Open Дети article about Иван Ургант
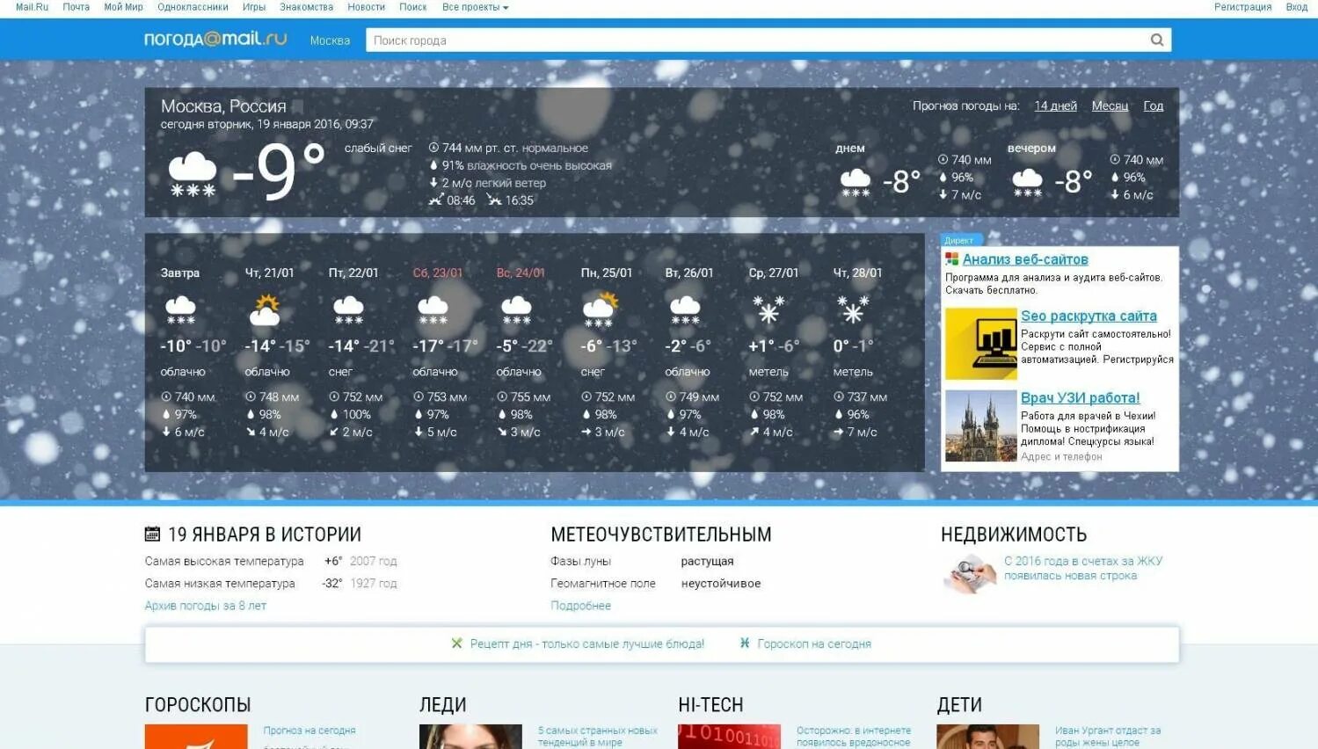The image size is (1318, 749). 1108,737
